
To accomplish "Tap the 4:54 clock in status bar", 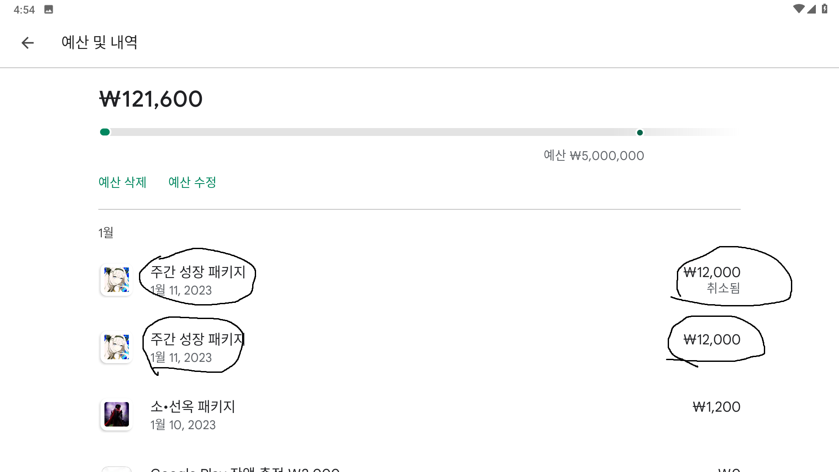I will pos(24,10).
